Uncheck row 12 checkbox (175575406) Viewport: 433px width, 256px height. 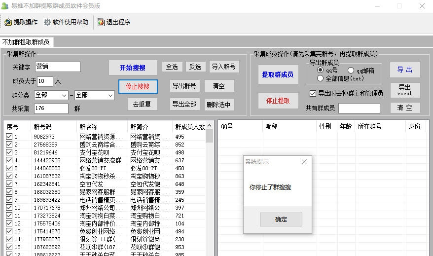9,223
